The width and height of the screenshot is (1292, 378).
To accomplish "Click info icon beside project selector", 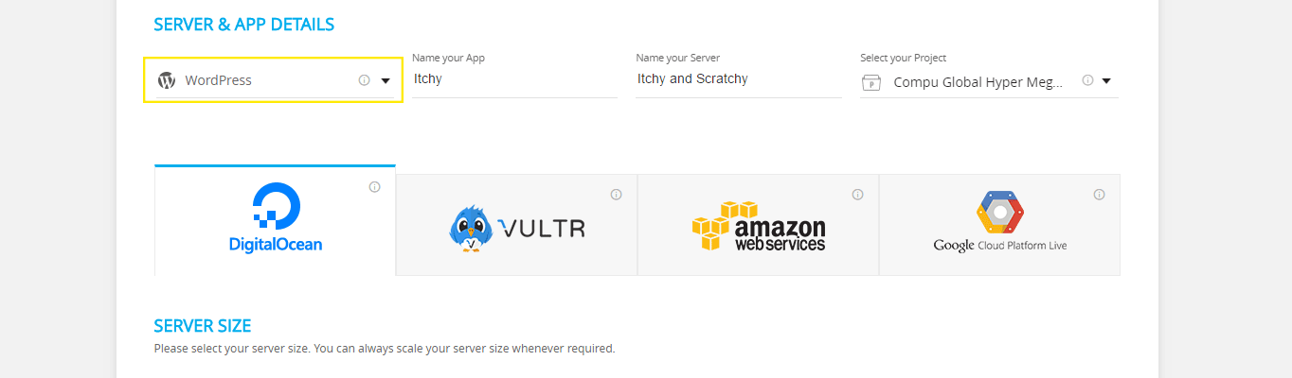I will click(1087, 81).
